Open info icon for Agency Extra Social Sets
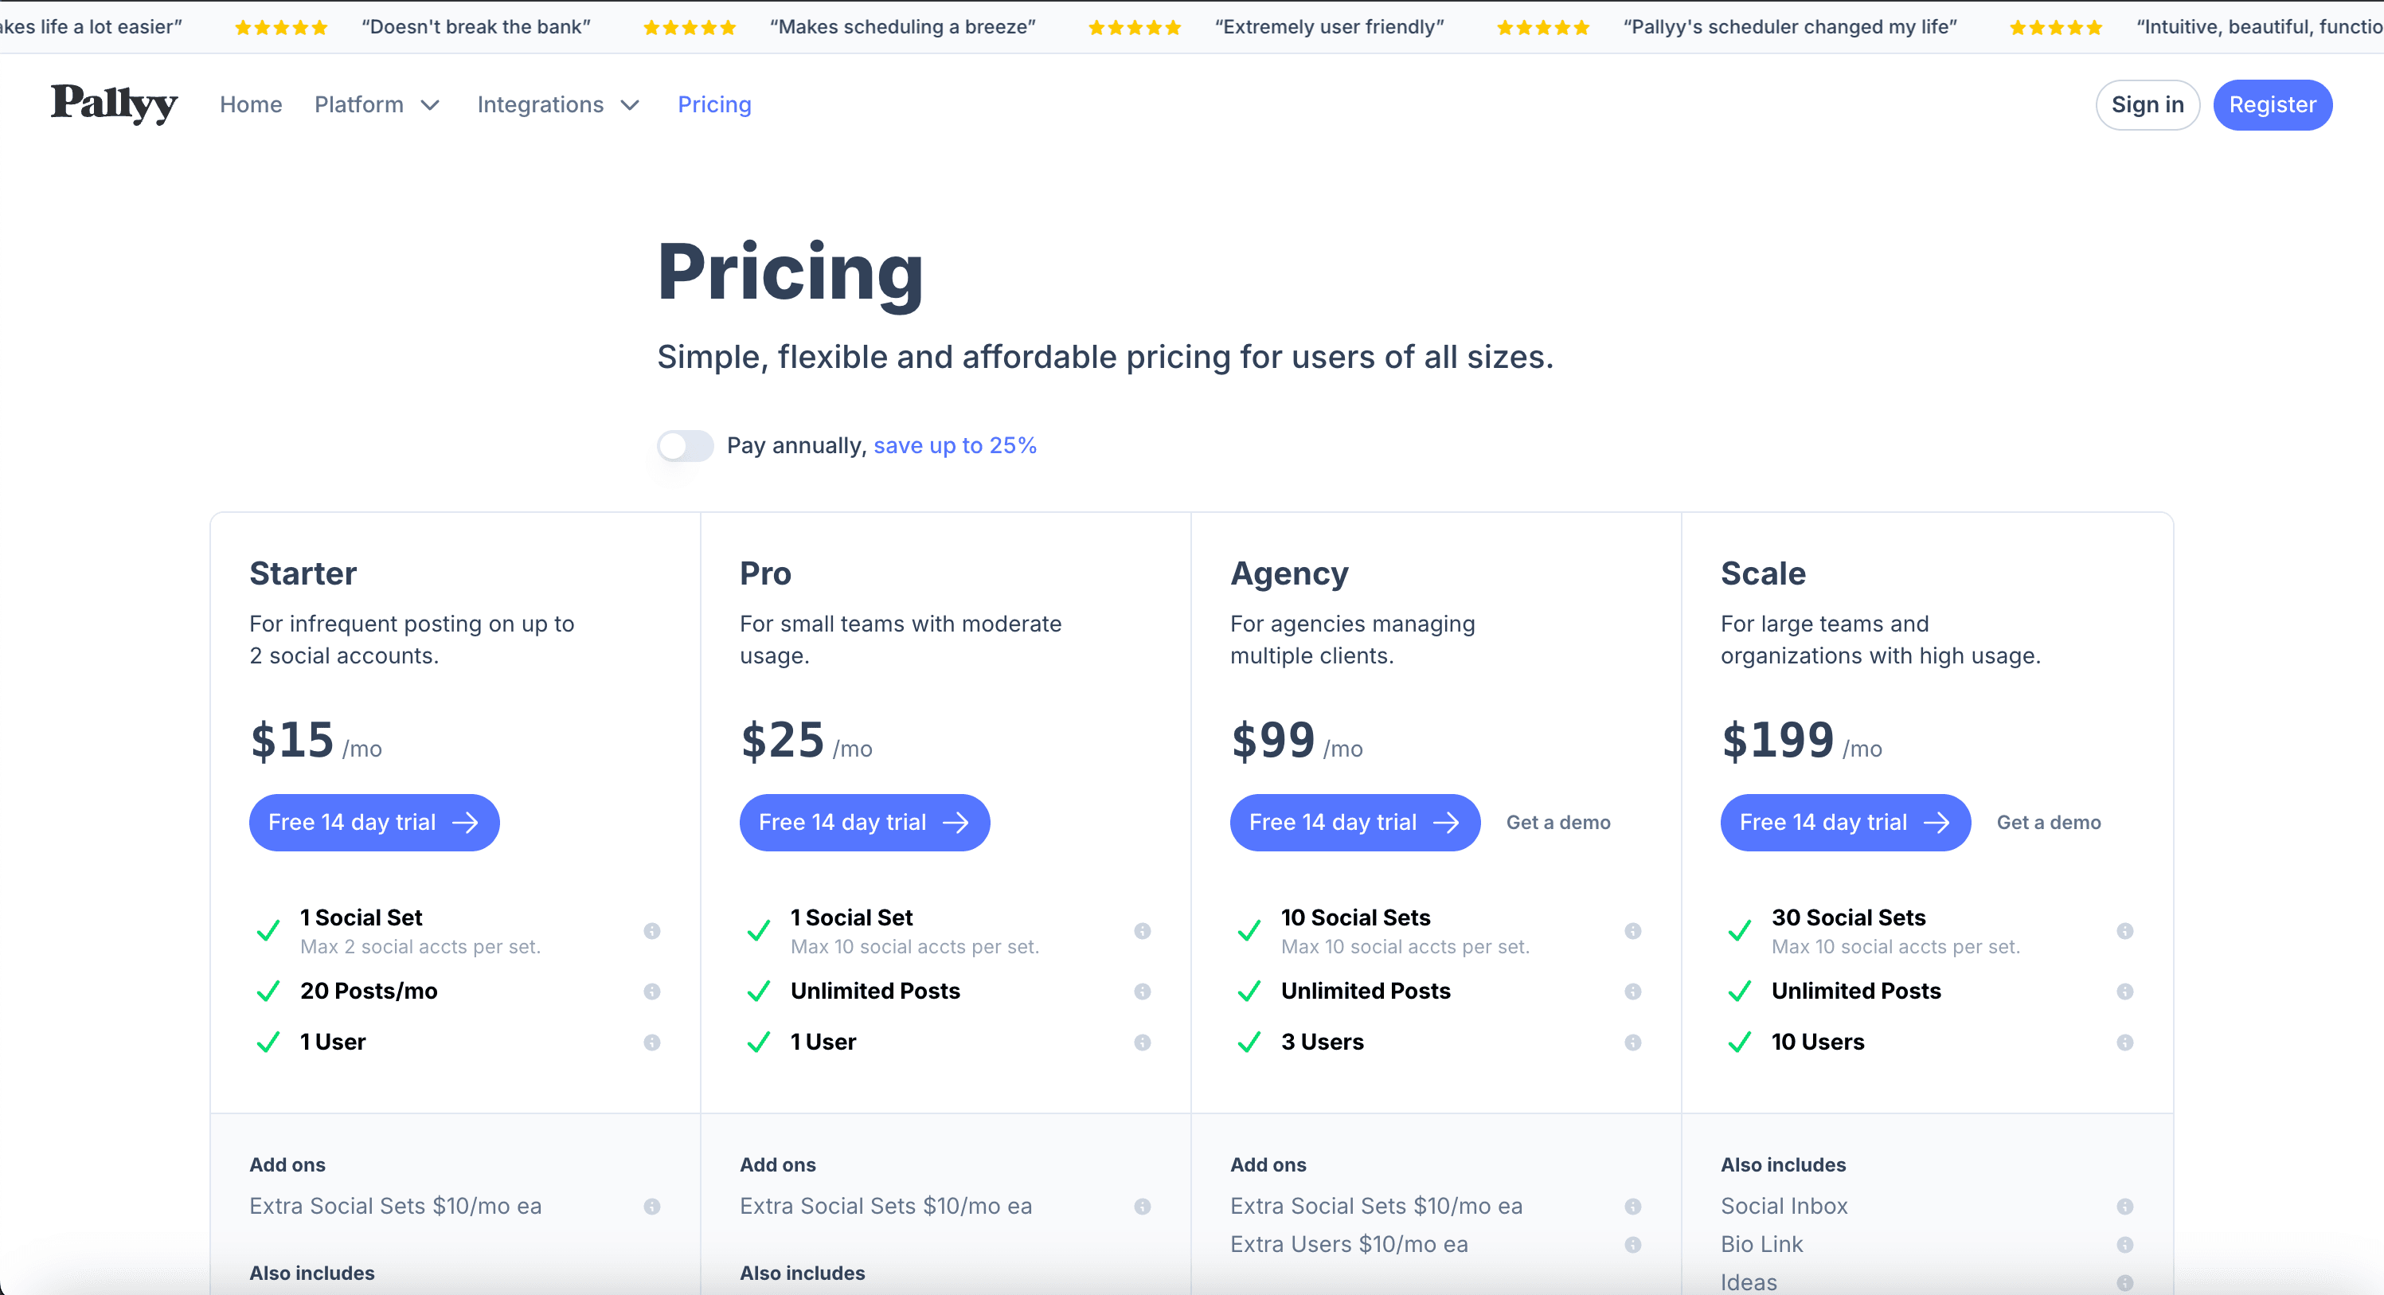Viewport: 2384px width, 1295px height. pos(1633,1206)
